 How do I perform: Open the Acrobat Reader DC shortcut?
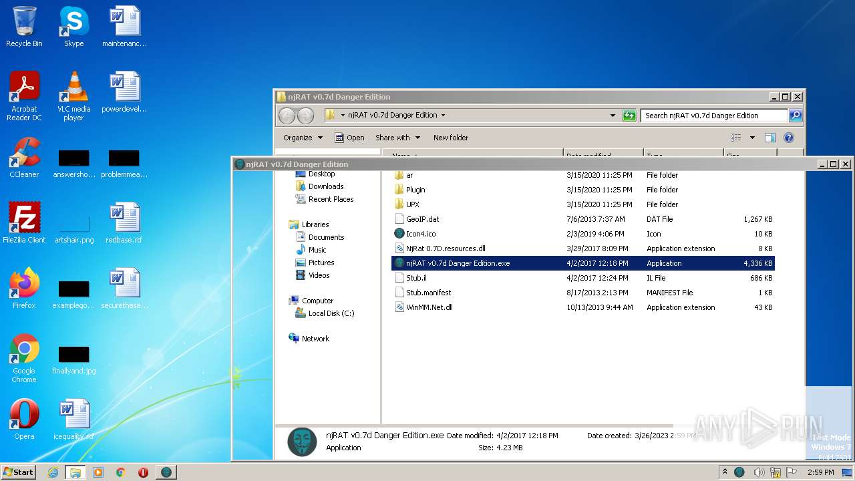click(24, 96)
